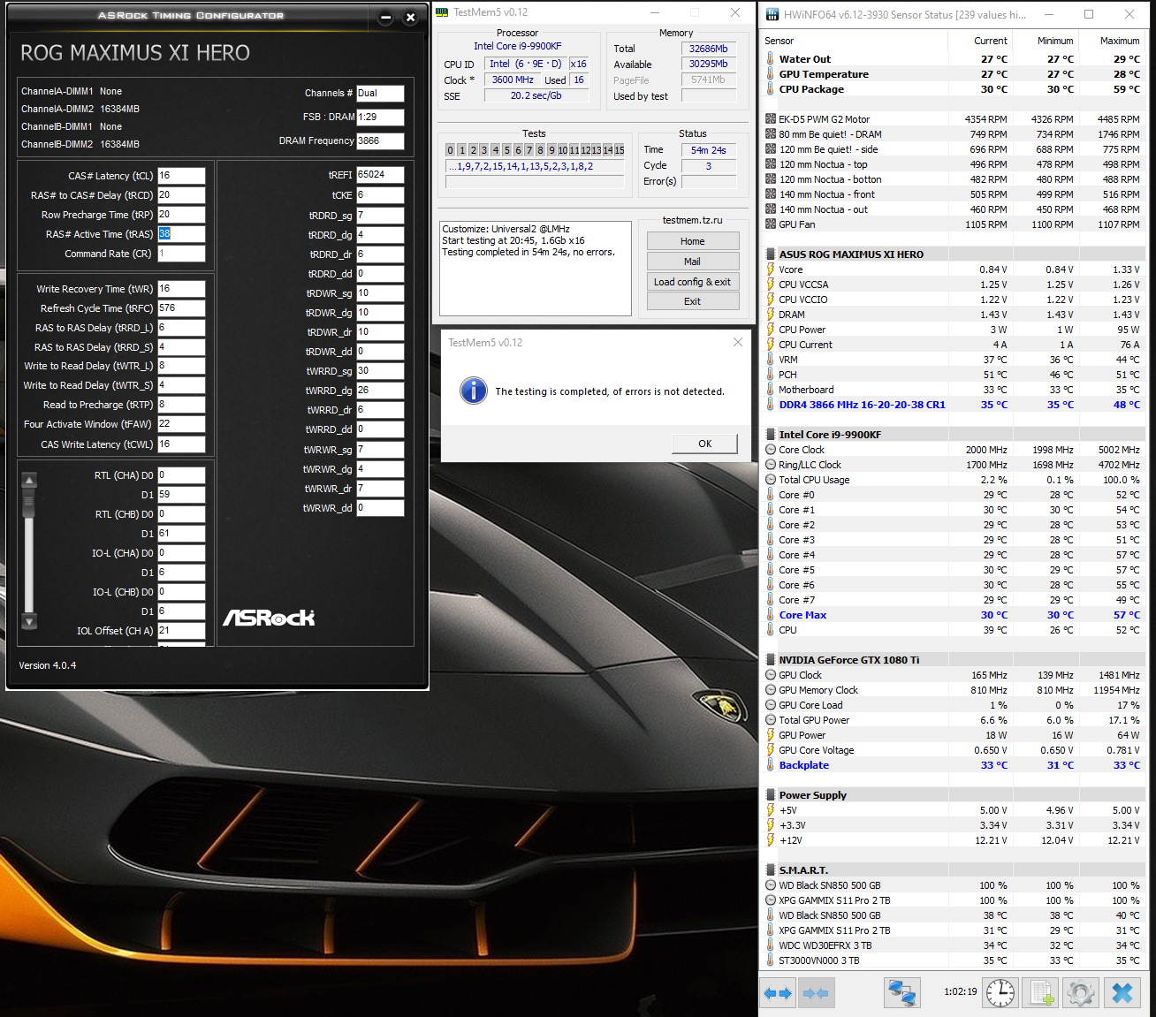
Task: Click the Mail button in TestMem5
Action: (693, 262)
